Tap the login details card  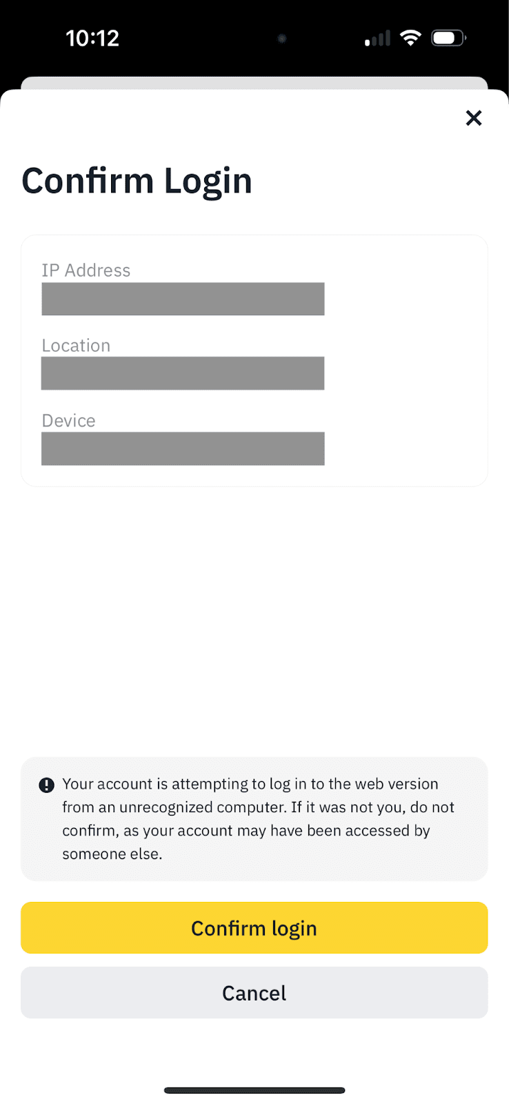pyautogui.click(x=254, y=359)
